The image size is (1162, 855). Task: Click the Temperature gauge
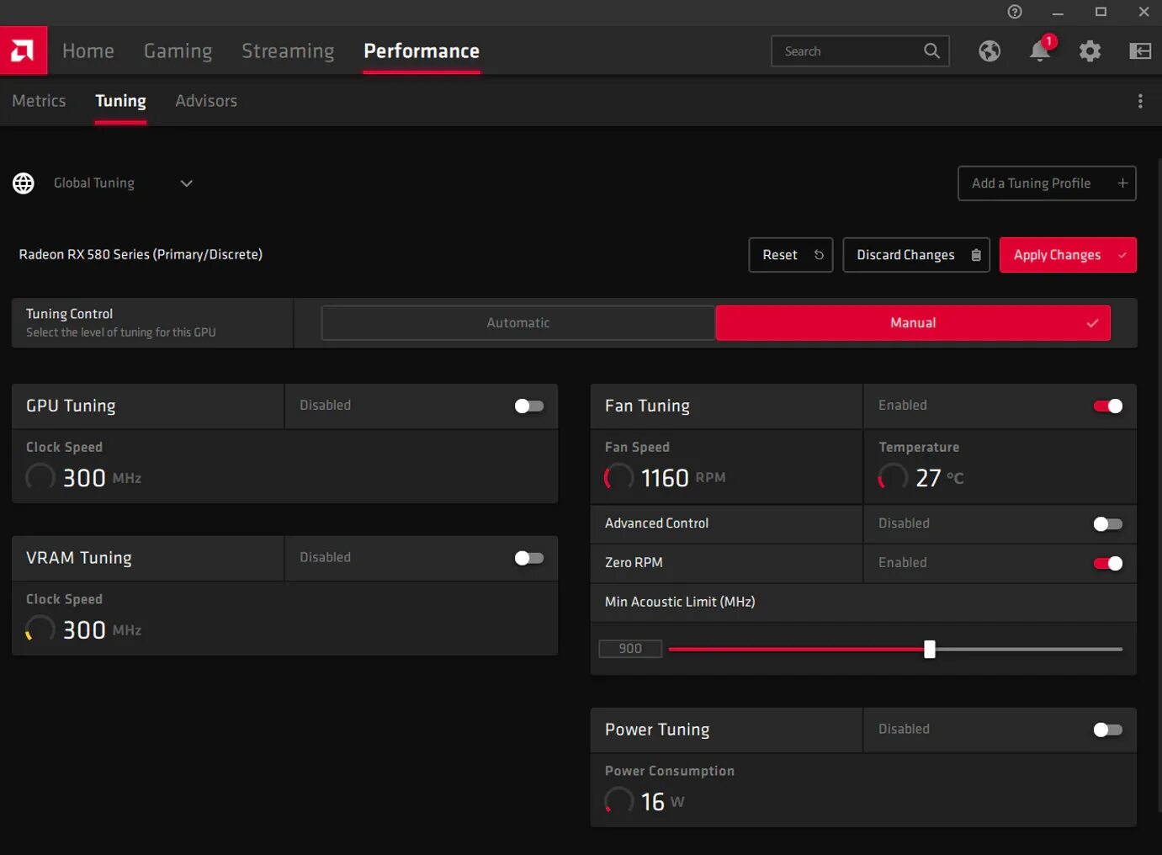[893, 477]
